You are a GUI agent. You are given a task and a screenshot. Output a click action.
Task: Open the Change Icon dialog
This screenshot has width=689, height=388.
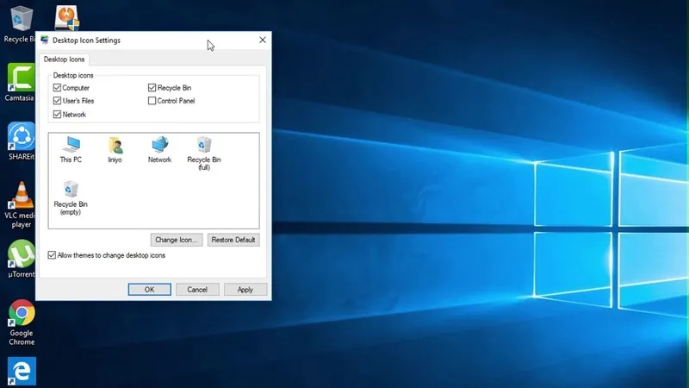177,240
